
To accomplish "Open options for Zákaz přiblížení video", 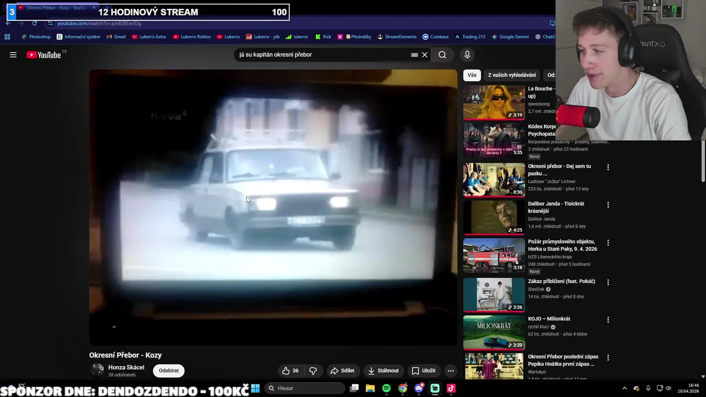I will (x=608, y=282).
